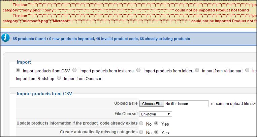Set create missing categories to No
Viewport: 257px width, 137px height.
click(x=141, y=132)
